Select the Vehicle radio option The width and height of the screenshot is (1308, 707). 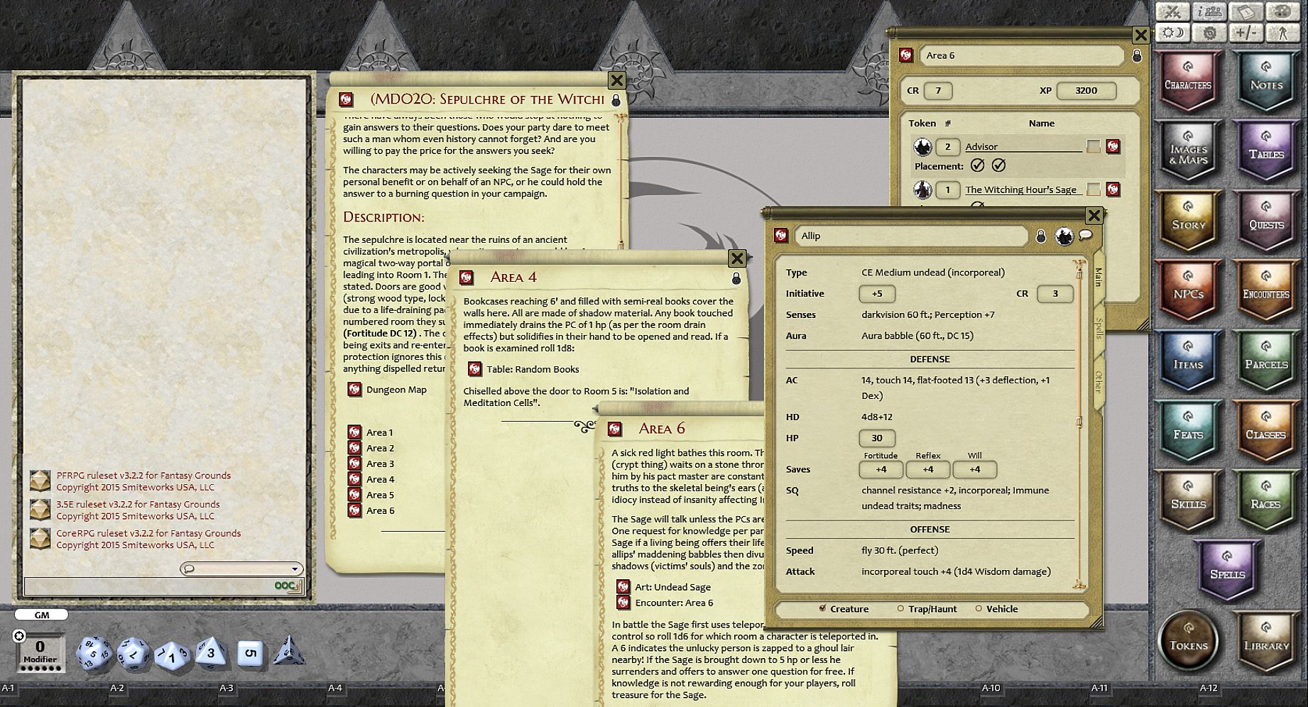(x=979, y=608)
